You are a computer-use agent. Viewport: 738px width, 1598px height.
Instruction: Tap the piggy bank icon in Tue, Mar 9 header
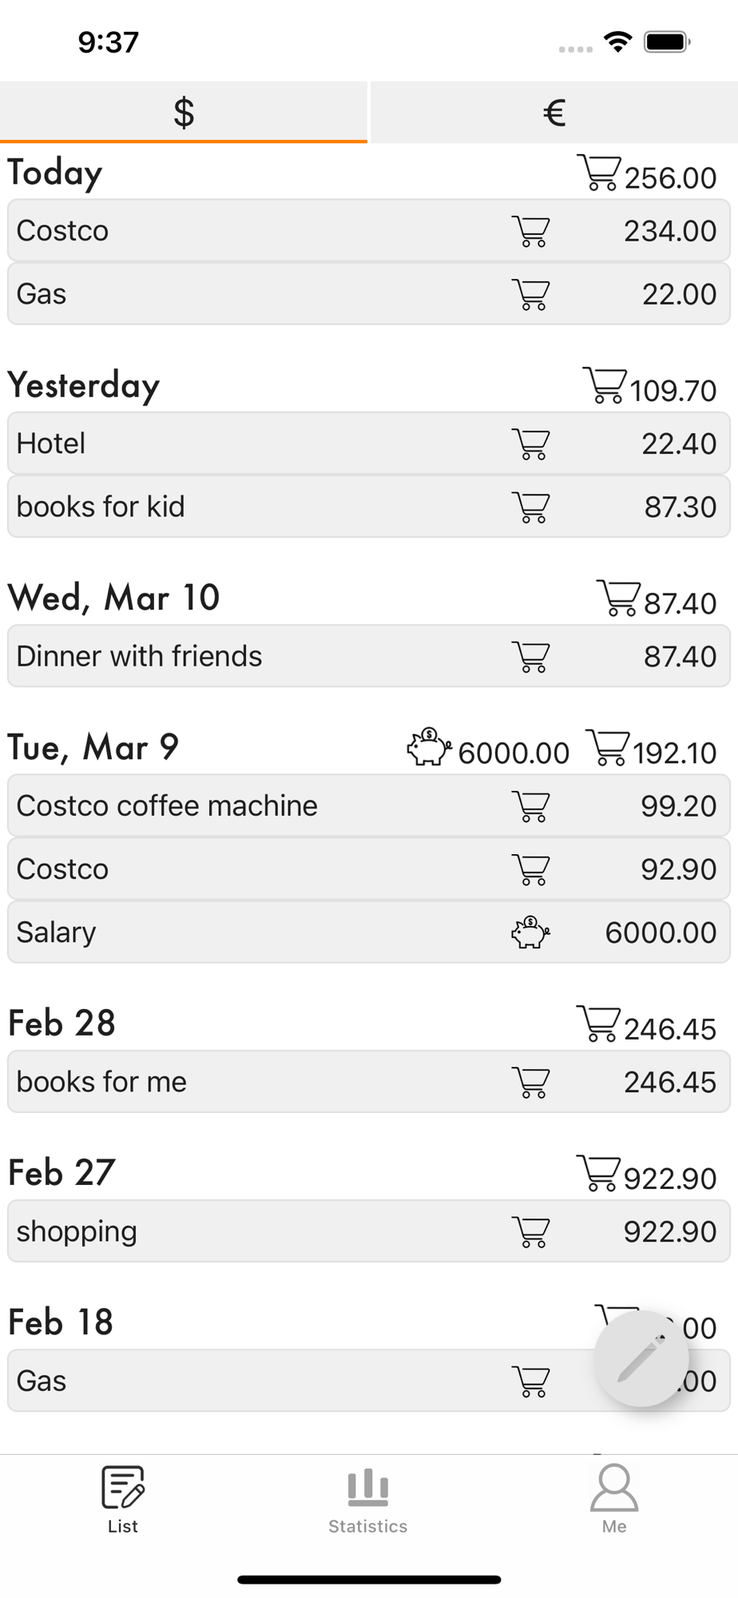coord(429,746)
